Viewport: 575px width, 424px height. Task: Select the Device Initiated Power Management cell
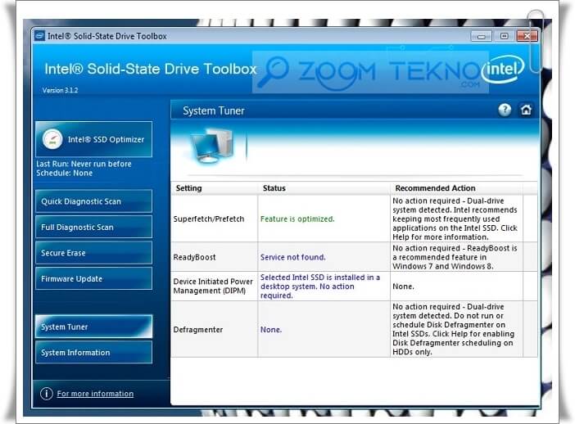pos(214,286)
